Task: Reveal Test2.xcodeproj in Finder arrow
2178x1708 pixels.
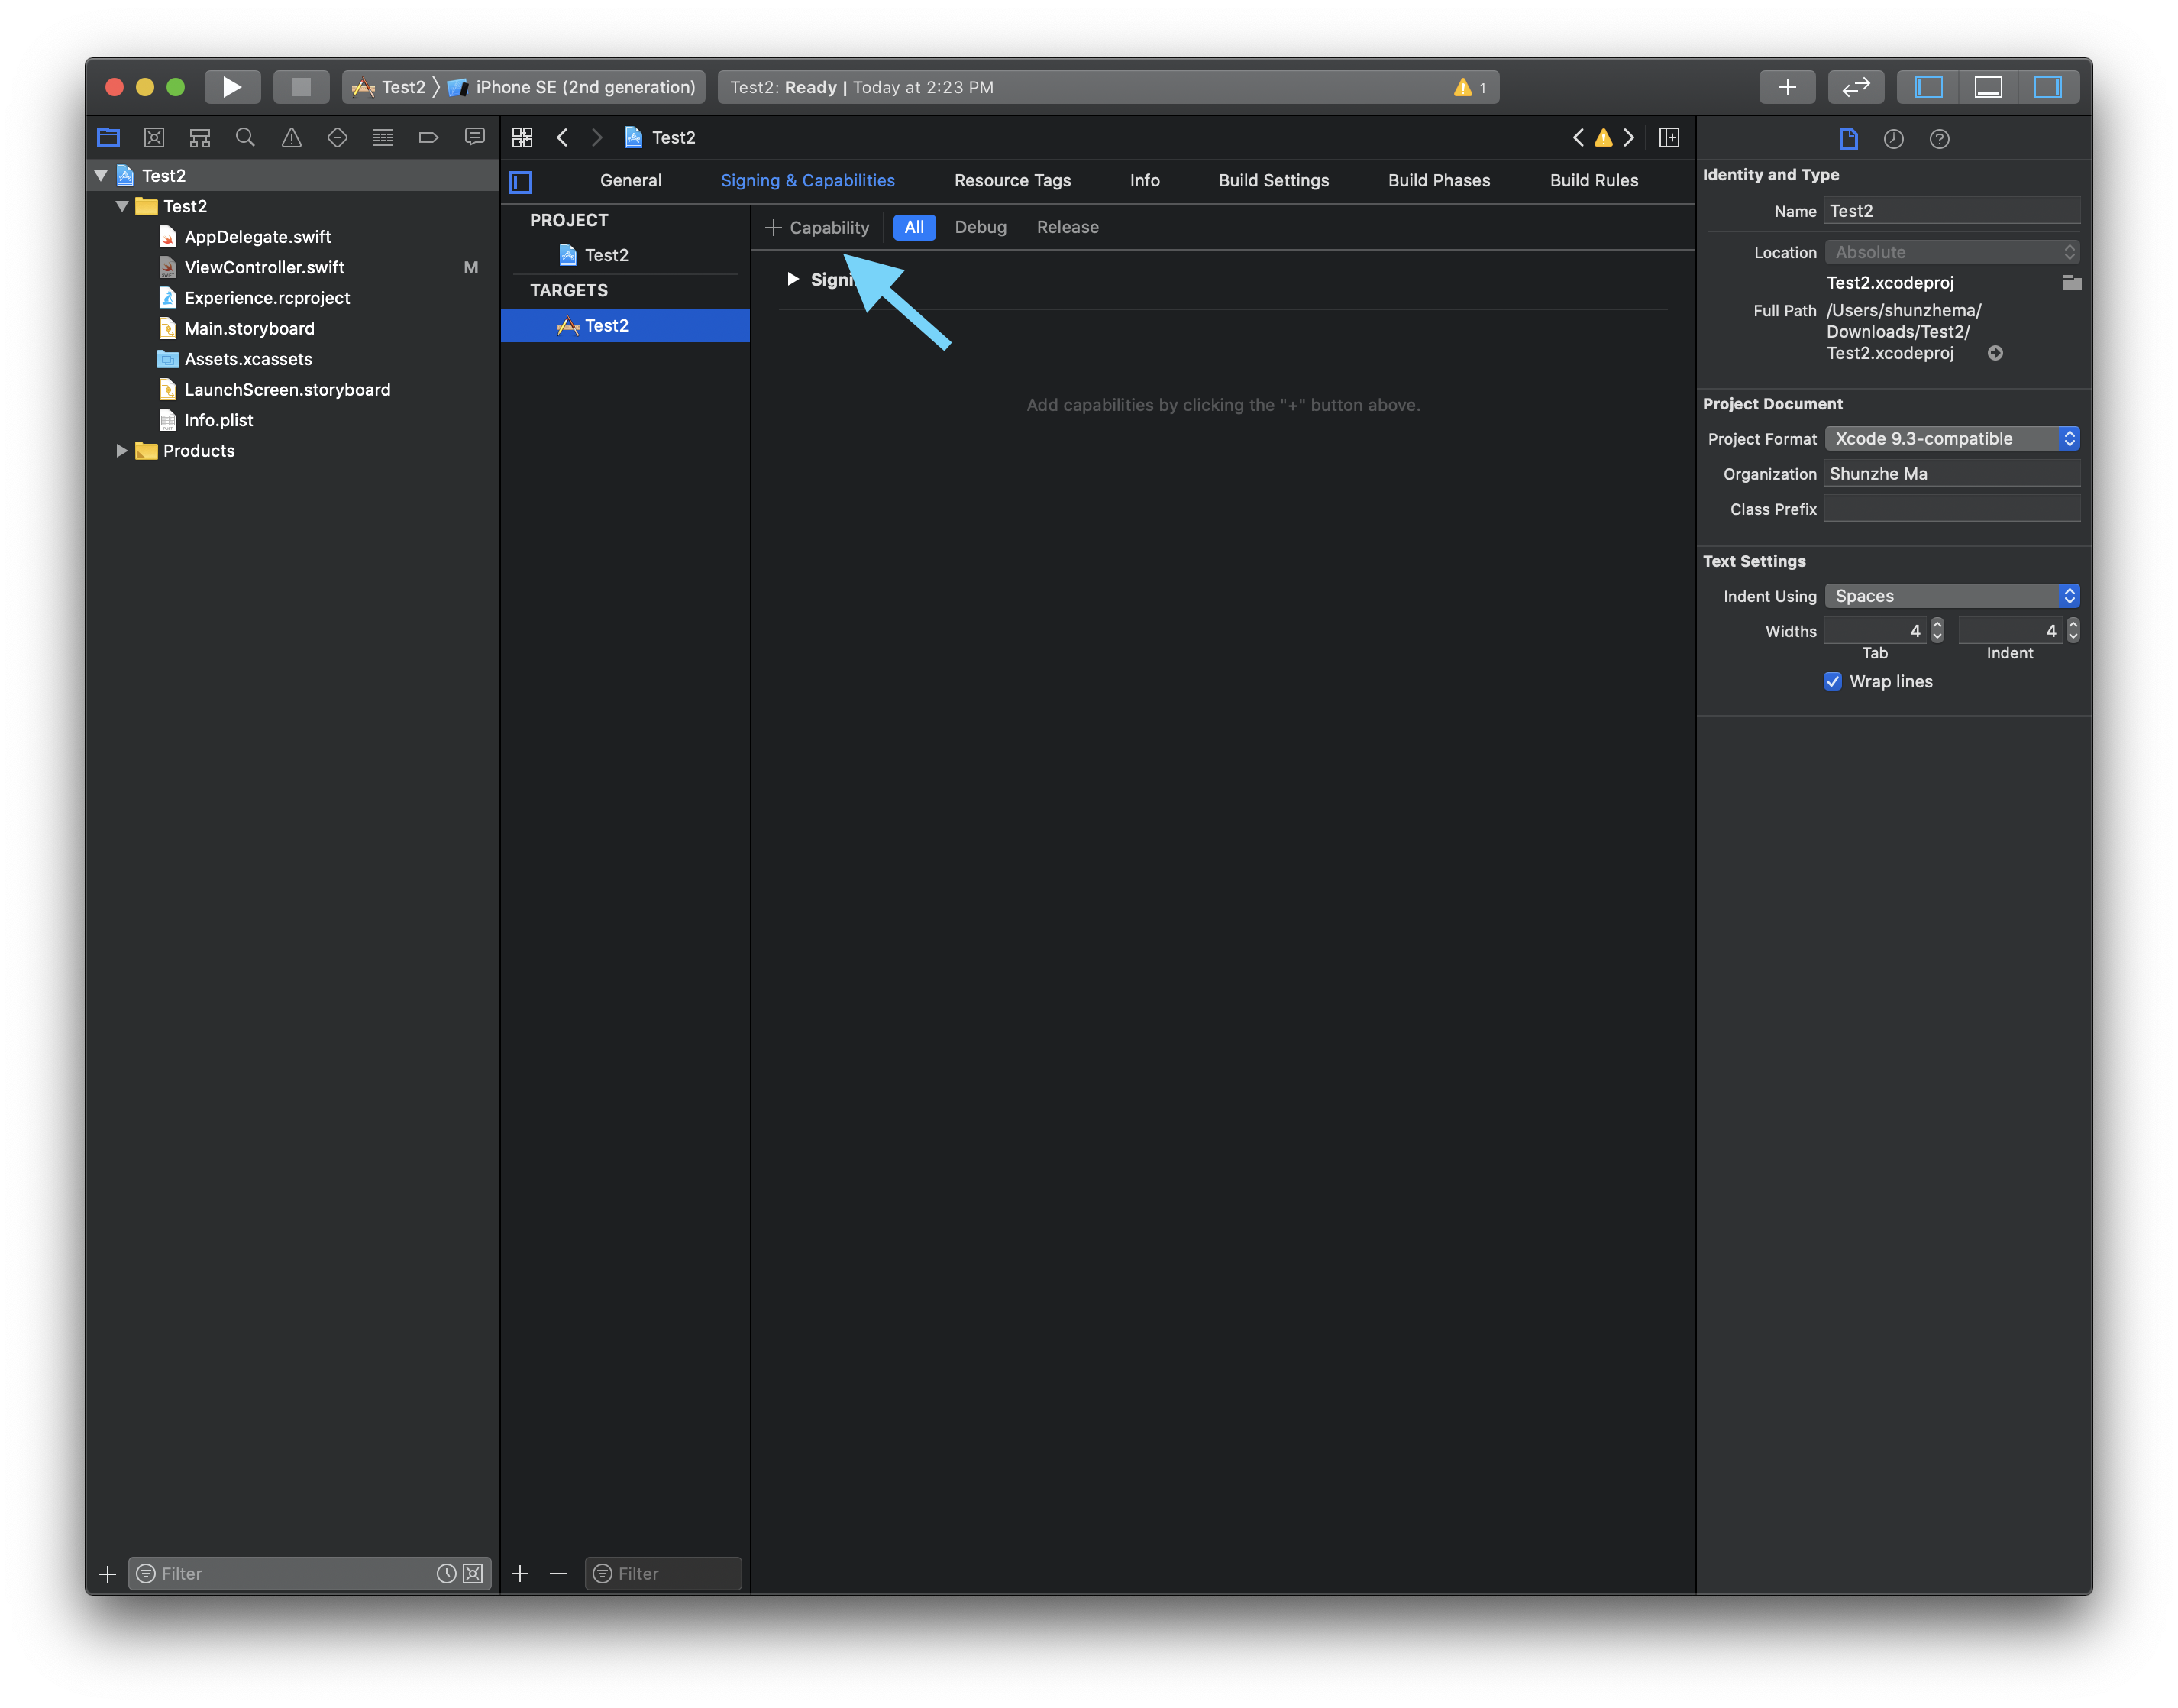Action: [1995, 353]
